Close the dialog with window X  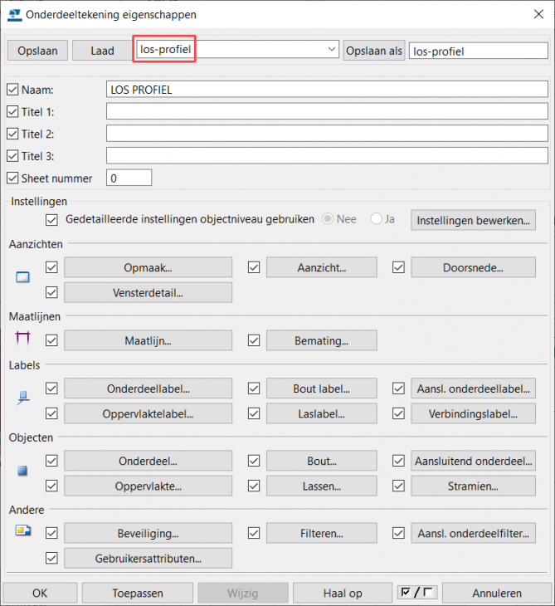click(535, 14)
